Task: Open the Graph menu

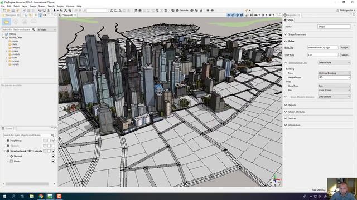Action: pos(32,6)
